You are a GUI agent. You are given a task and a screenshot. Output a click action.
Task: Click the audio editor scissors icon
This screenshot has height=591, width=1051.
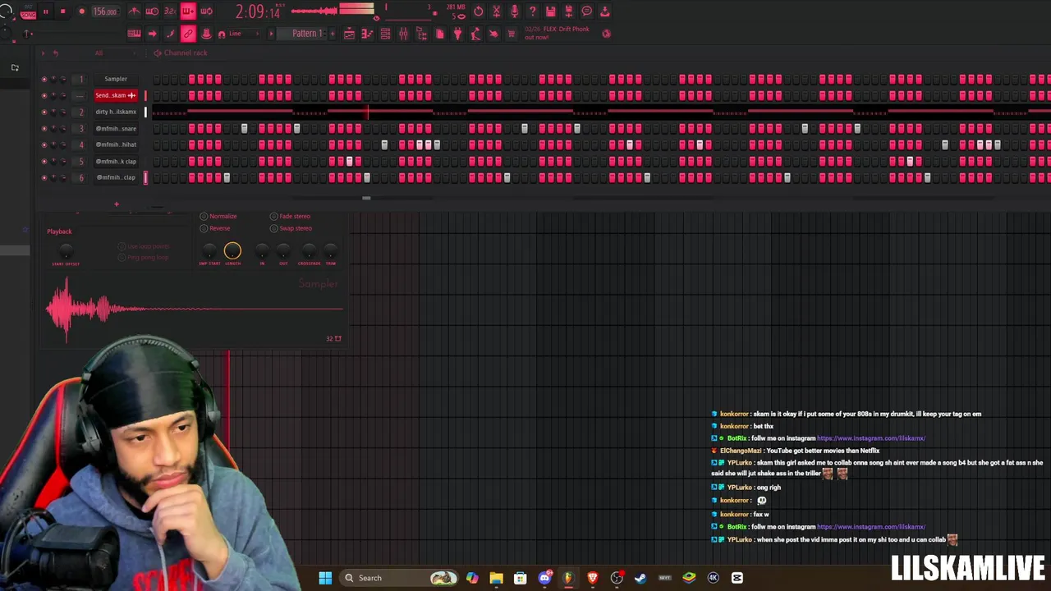pyautogui.click(x=497, y=11)
